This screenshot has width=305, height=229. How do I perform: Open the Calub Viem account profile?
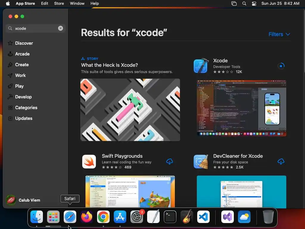pos(23,200)
